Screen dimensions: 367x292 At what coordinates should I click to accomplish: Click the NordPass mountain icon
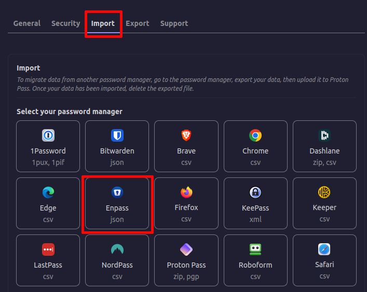tap(117, 249)
